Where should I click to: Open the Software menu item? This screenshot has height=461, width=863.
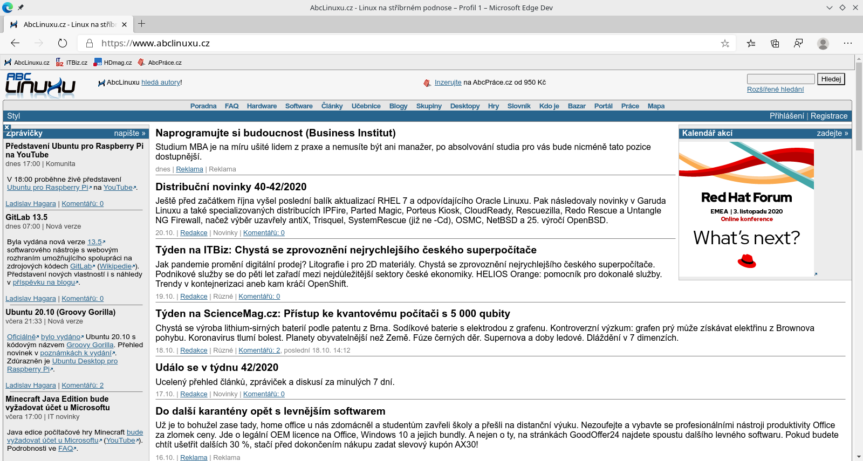(299, 106)
